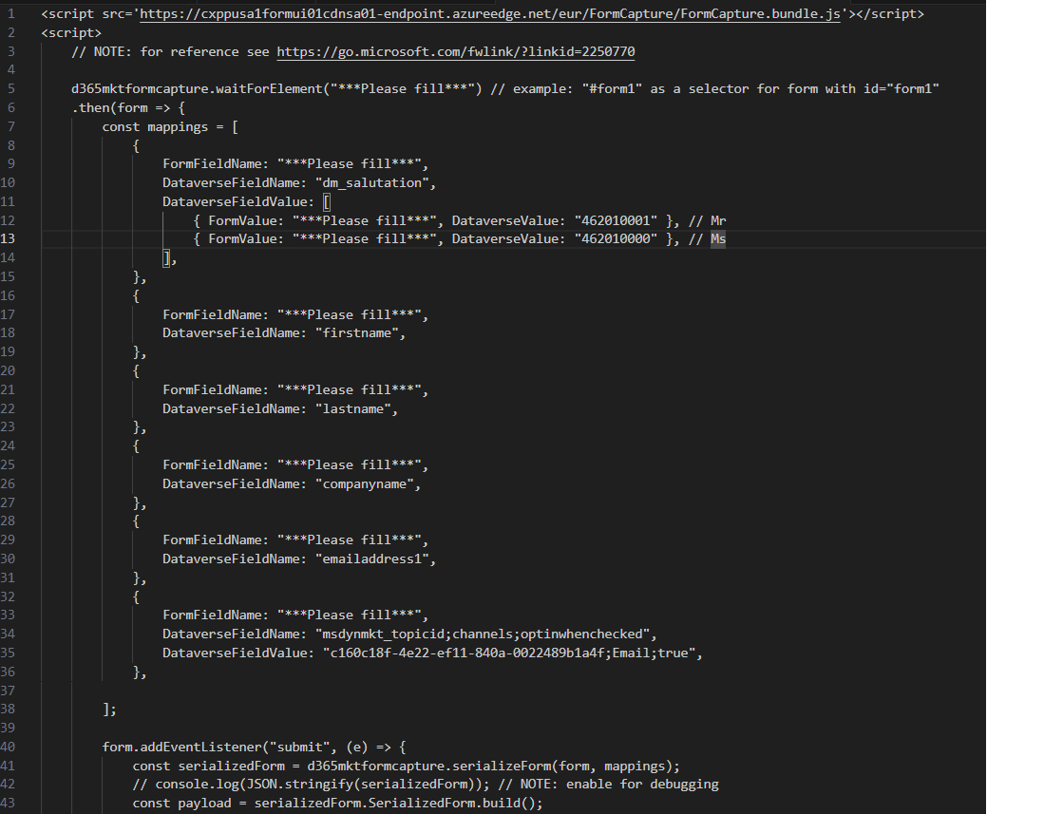
Task: Click line number 13 in the gutter
Action: point(9,238)
